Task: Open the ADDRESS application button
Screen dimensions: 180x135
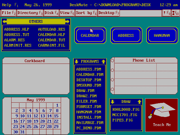Action: (126, 36)
